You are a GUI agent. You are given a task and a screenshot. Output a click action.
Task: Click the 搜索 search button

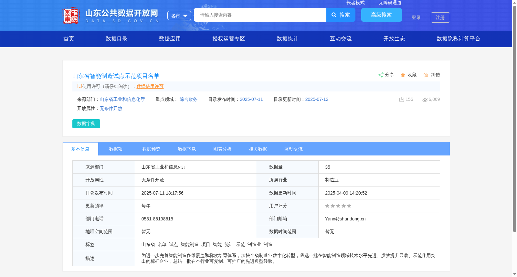click(x=341, y=15)
